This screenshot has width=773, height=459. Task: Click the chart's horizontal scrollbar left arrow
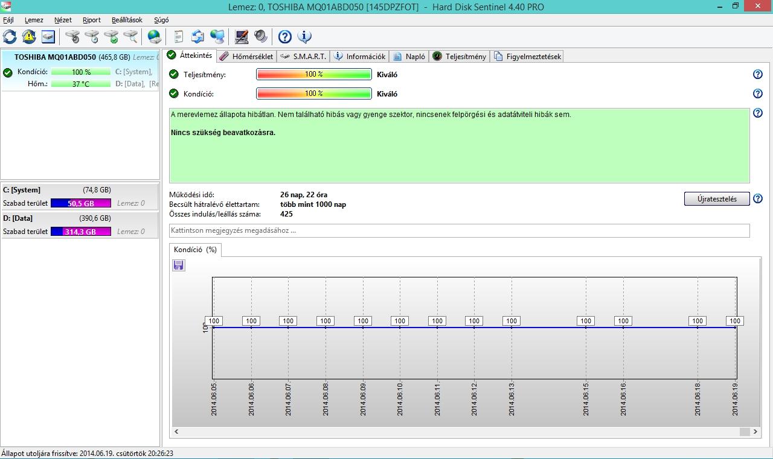click(x=176, y=431)
